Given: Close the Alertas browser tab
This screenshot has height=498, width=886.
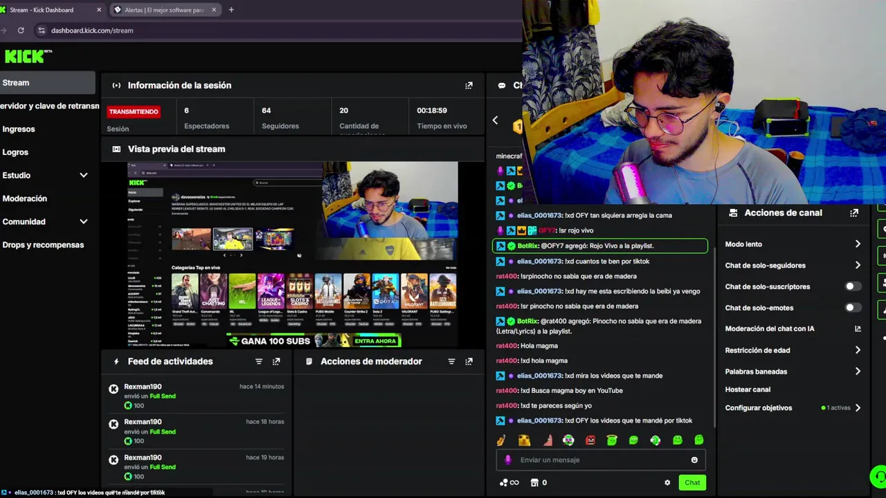Looking at the screenshot, I should click(x=214, y=10).
